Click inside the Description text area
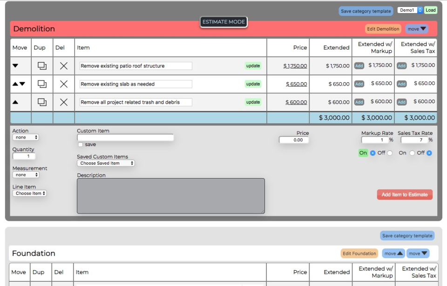 [x=170, y=195]
